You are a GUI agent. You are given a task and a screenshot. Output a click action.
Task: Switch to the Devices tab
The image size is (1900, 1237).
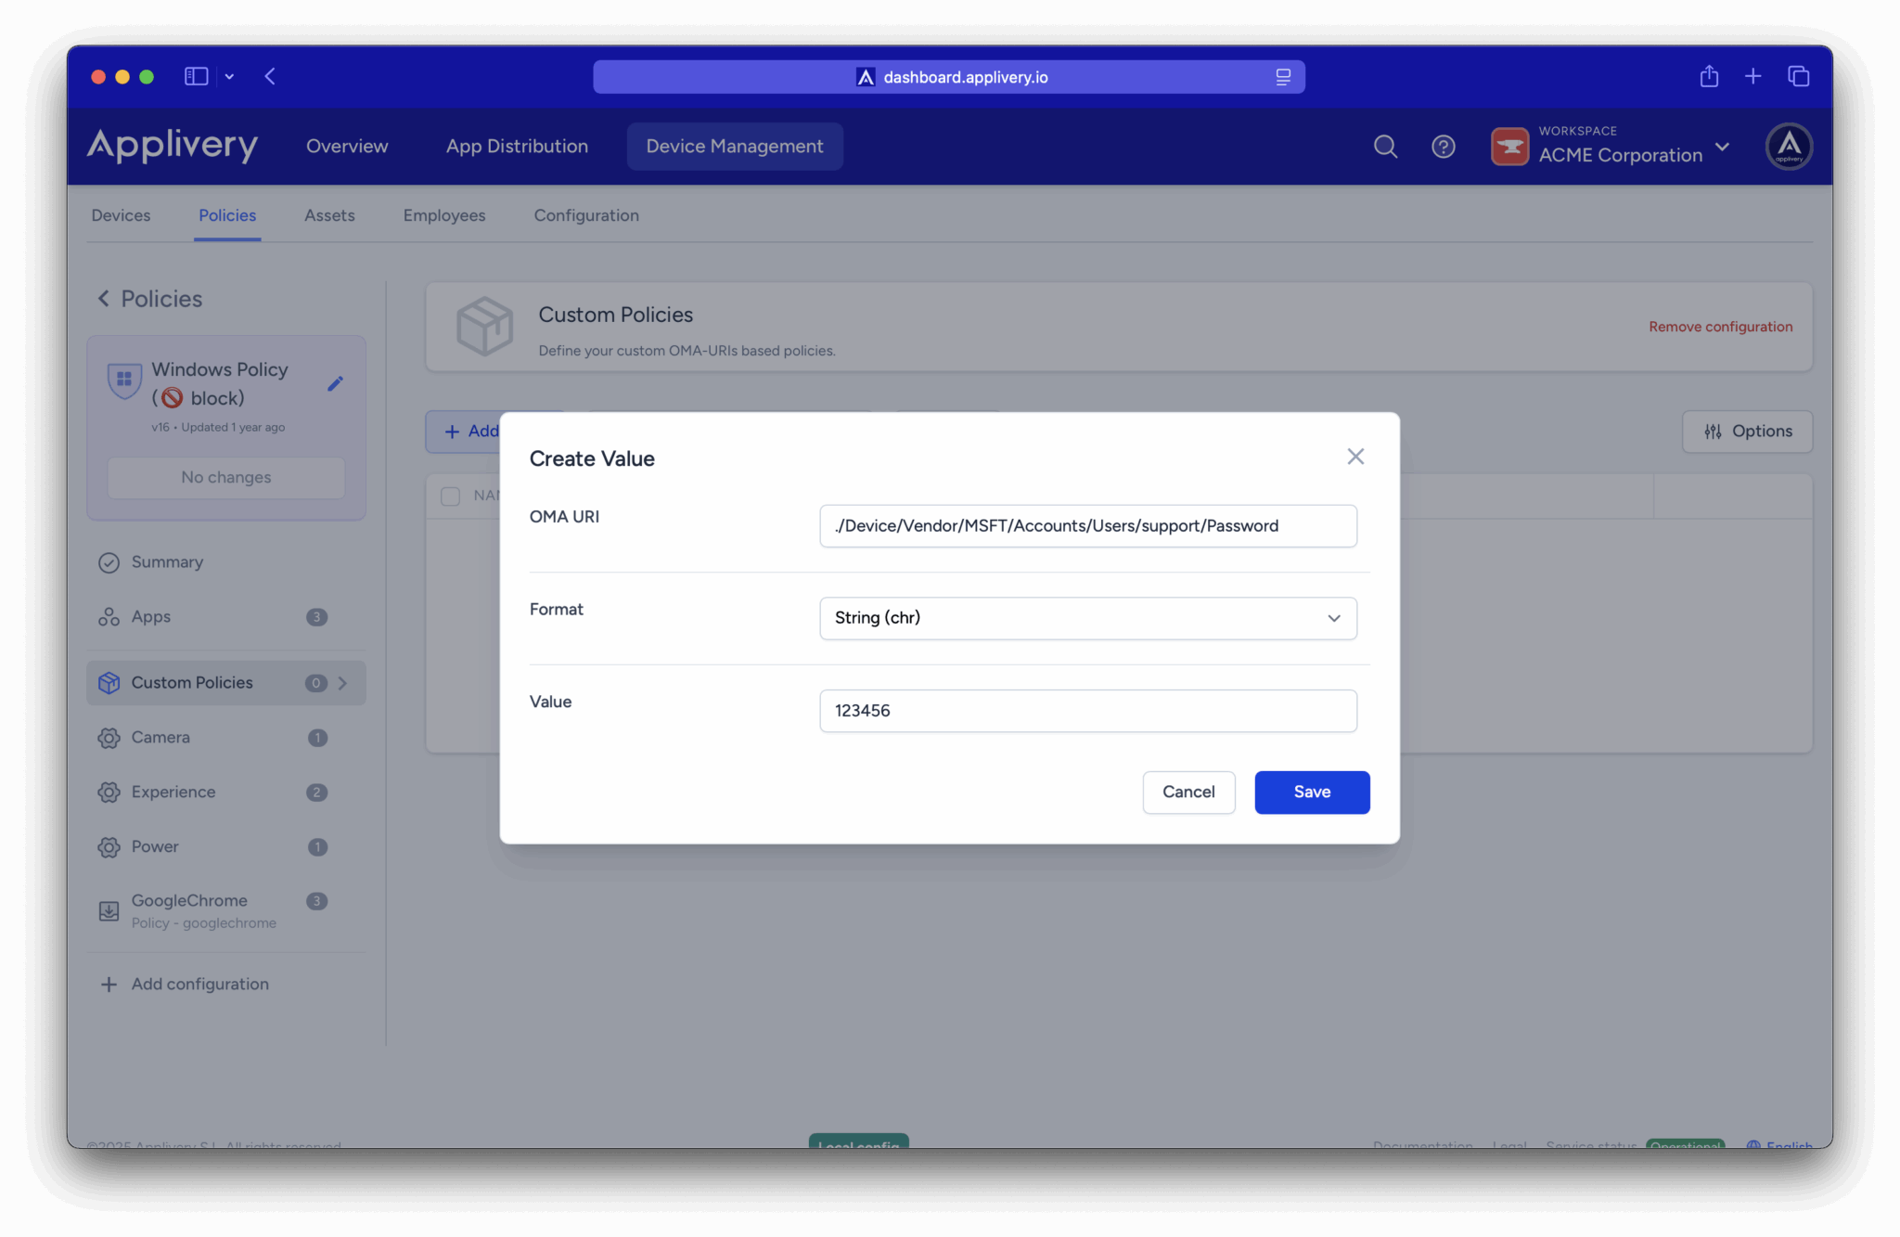tap(121, 215)
